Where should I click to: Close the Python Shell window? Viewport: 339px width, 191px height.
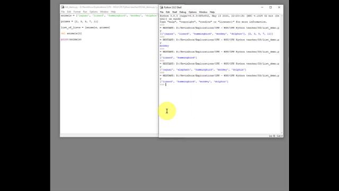click(279, 7)
